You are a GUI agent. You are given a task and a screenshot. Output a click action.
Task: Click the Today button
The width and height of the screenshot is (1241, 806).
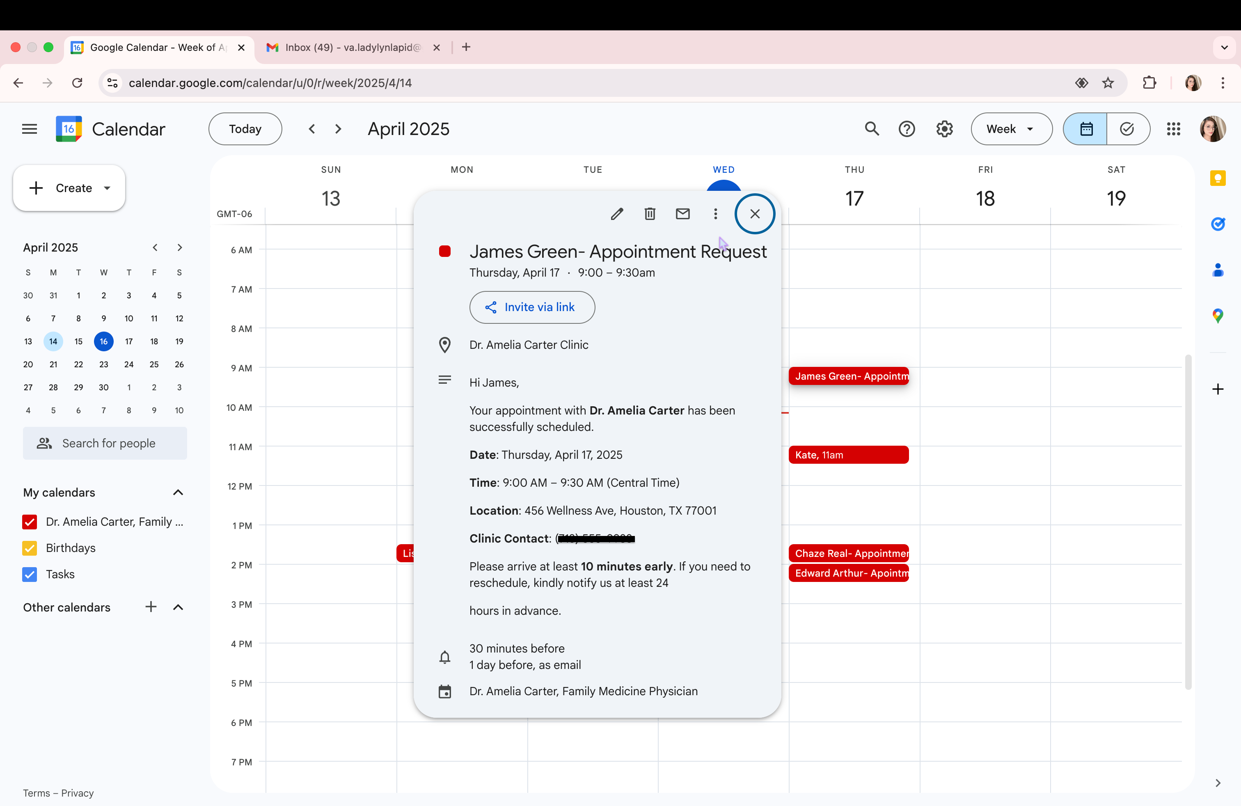coord(245,129)
